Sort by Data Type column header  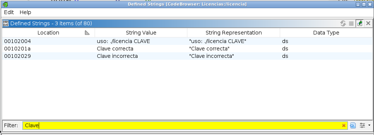tap(326, 33)
